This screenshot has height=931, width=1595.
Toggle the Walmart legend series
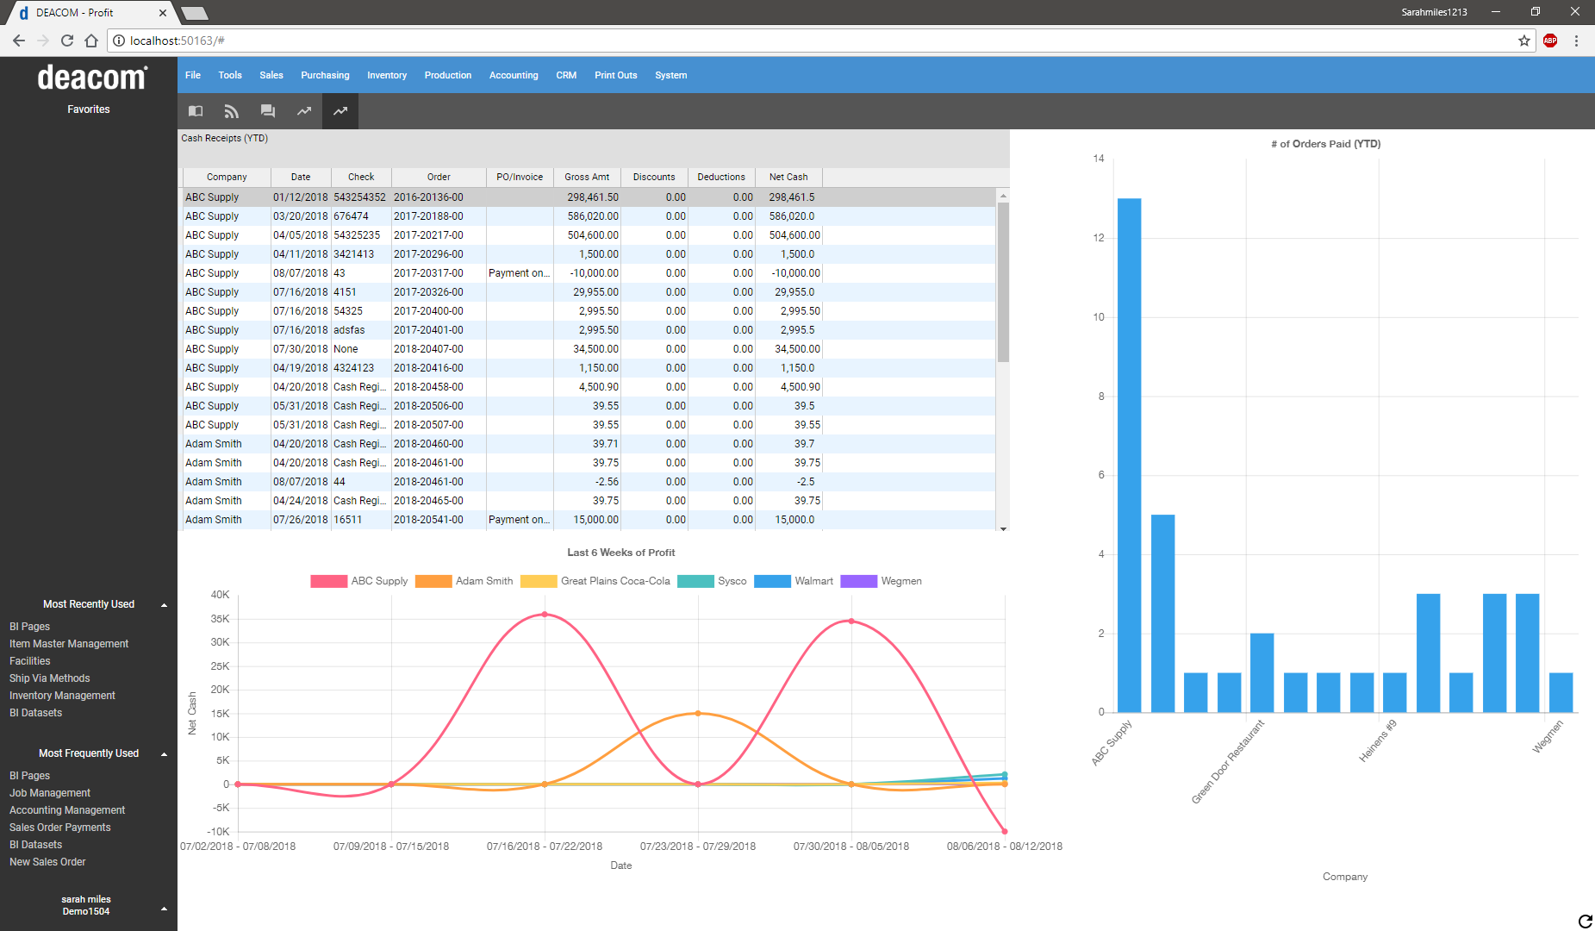tap(794, 581)
